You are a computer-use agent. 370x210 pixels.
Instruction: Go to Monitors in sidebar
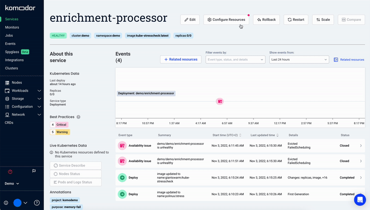pos(12,27)
